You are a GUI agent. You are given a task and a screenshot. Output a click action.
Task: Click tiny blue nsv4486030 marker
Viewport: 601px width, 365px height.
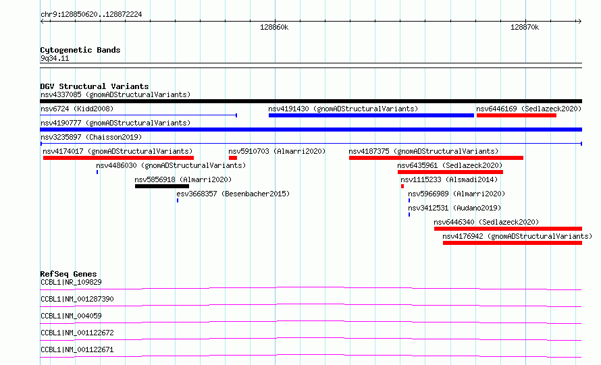[97, 172]
